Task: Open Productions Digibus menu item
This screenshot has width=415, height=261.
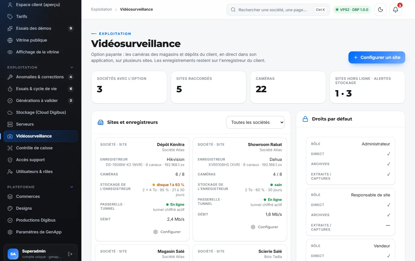Action: point(40,220)
